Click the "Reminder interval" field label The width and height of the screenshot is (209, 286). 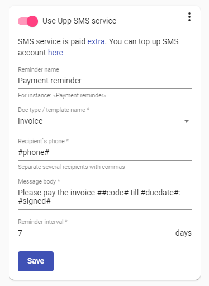click(x=42, y=222)
